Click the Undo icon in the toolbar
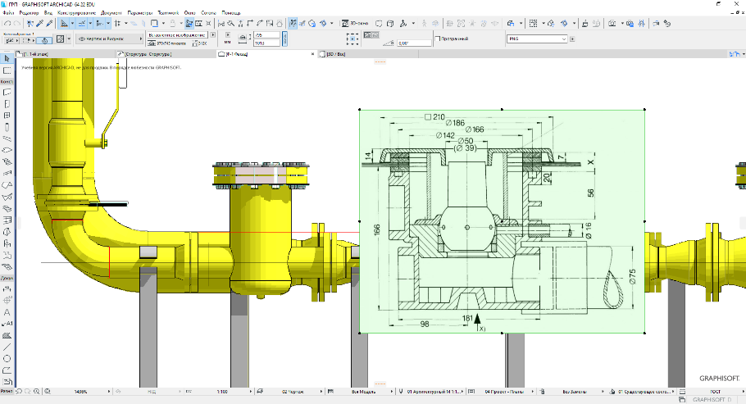The height and width of the screenshot is (404, 746). (x=7, y=24)
